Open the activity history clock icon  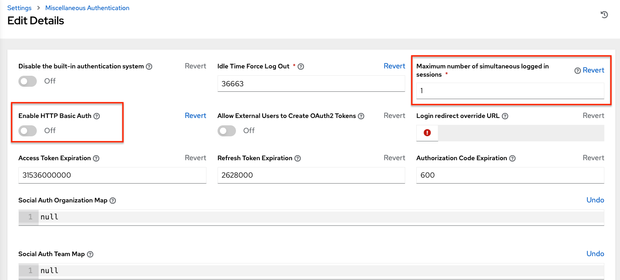(x=604, y=15)
